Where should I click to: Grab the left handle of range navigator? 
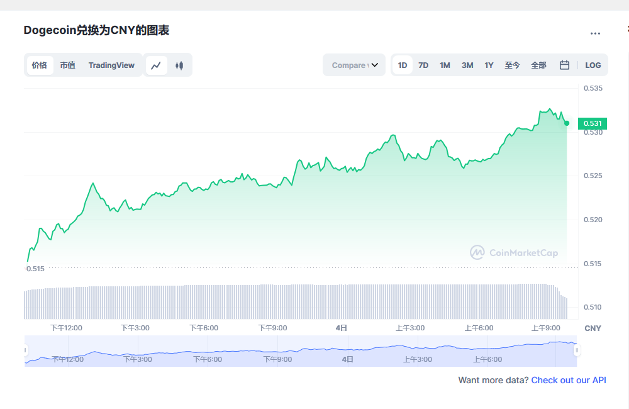pyautogui.click(x=25, y=350)
